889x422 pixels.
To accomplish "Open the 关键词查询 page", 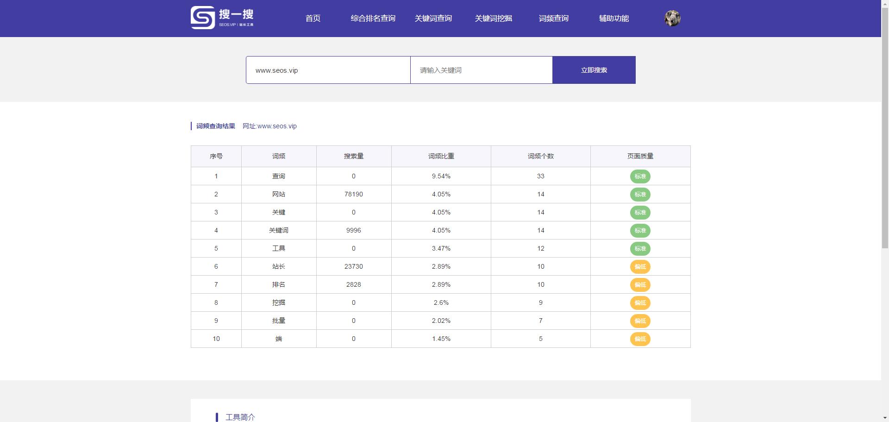I will pyautogui.click(x=433, y=19).
